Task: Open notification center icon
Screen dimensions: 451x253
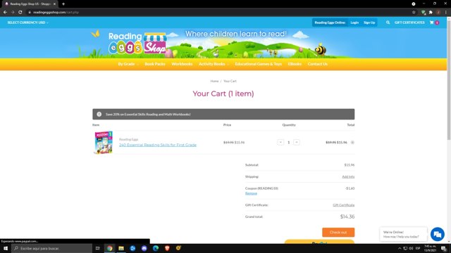Action: [444, 248]
